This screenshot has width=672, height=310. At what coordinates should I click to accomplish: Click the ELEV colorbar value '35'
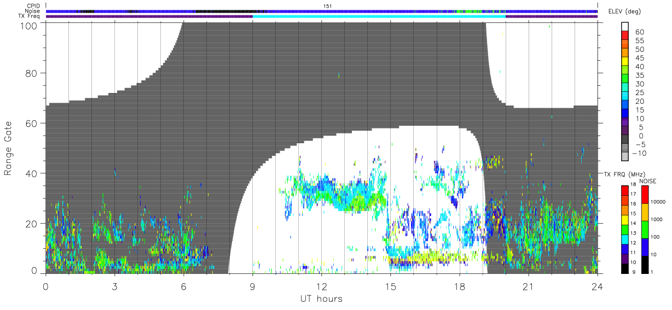click(639, 75)
